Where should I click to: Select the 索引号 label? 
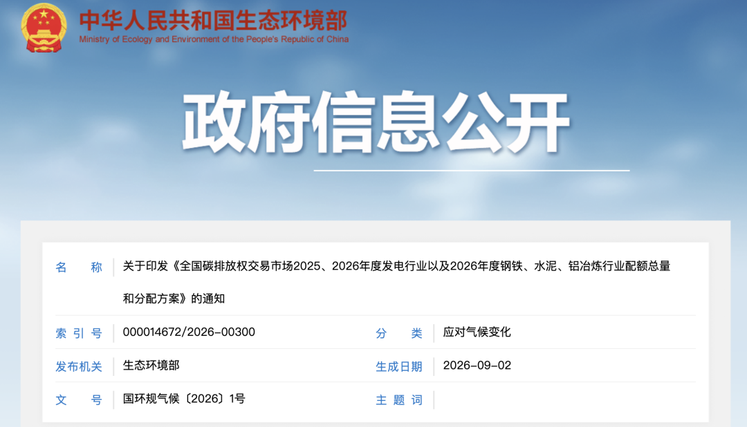[x=79, y=333]
